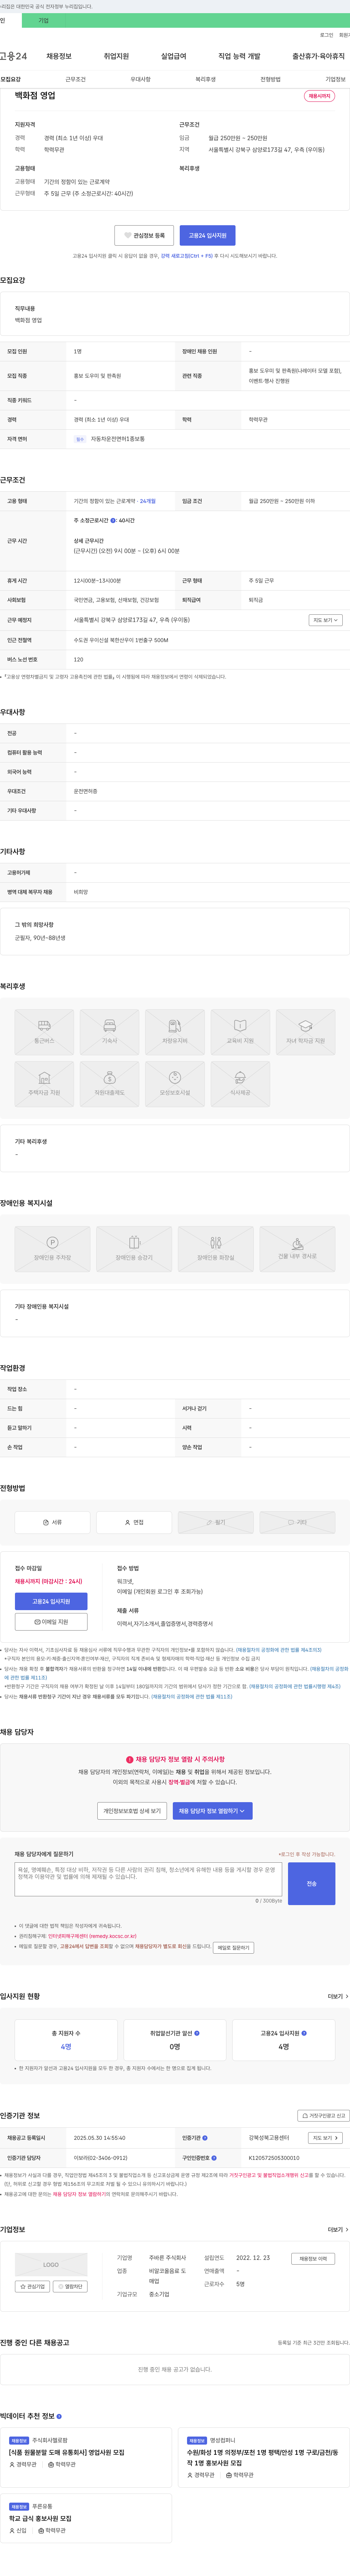Switch to the 모집요강 tab
This screenshot has width=350, height=2576.
[10, 79]
